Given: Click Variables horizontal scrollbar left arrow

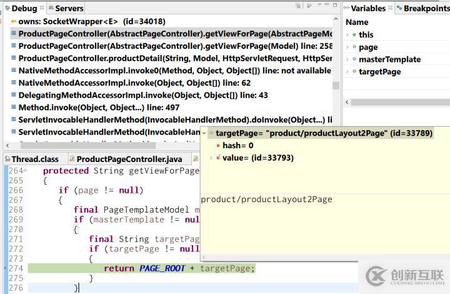Looking at the screenshot, I should 347,102.
